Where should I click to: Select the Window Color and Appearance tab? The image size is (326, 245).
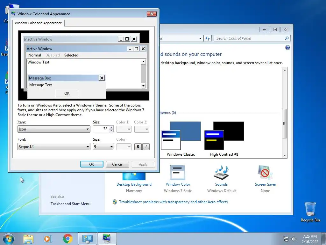[38, 23]
